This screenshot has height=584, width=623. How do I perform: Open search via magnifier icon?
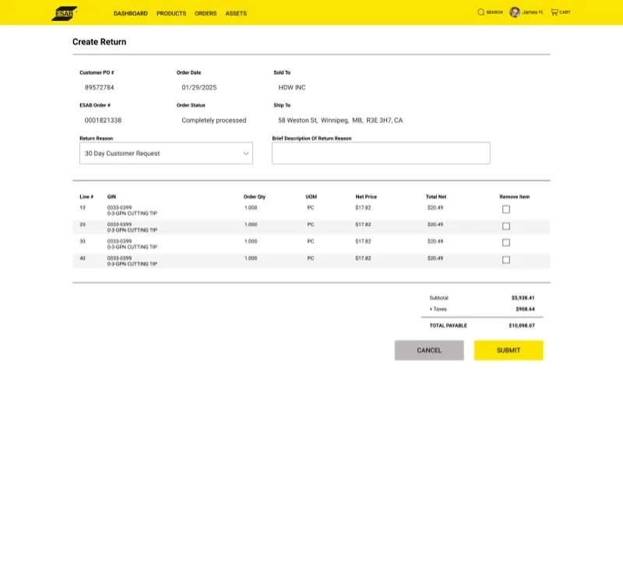click(x=480, y=12)
